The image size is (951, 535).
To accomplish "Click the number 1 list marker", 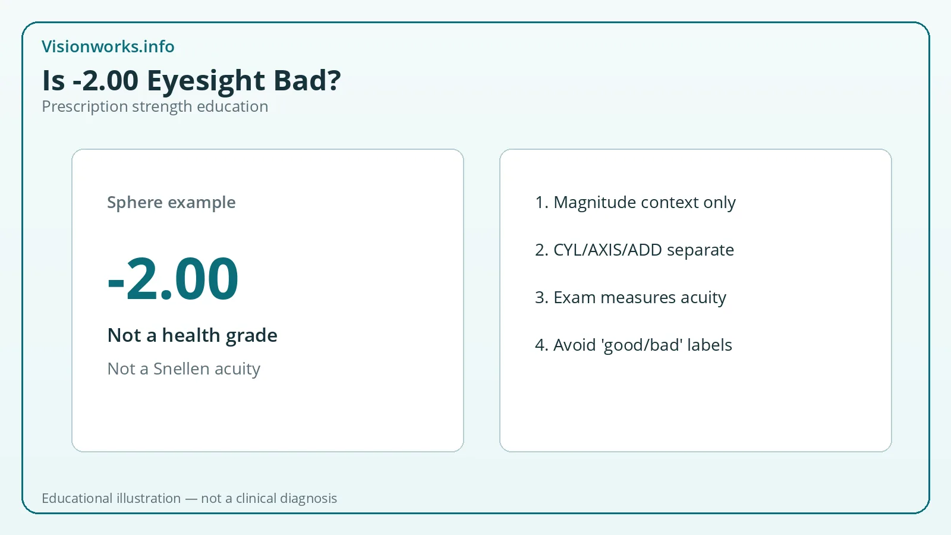I will [x=541, y=202].
